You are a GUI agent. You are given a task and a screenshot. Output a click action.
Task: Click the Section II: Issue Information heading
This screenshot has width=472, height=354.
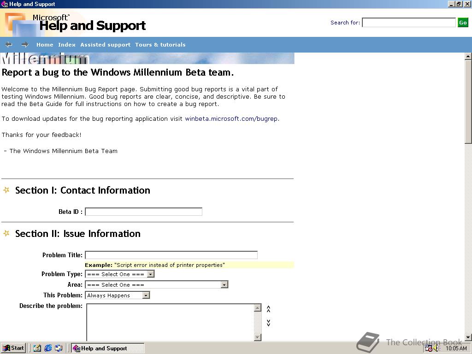77,234
